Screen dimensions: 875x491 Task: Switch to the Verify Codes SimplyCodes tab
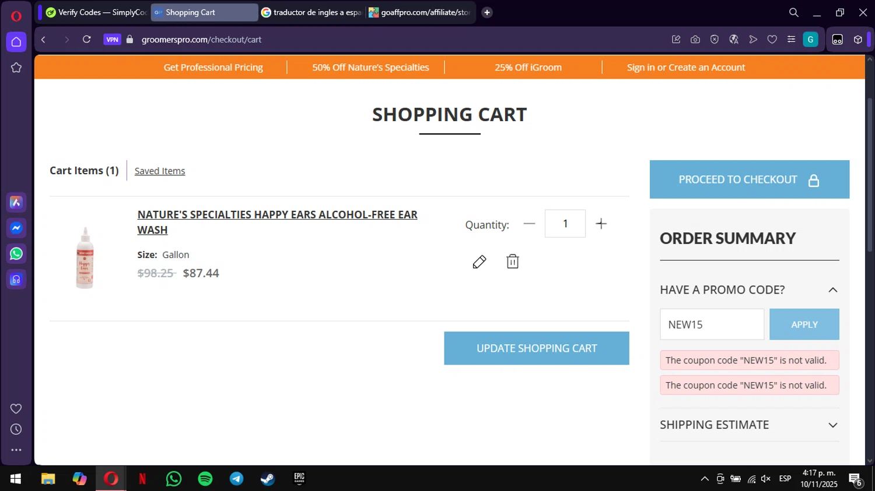coord(96,12)
